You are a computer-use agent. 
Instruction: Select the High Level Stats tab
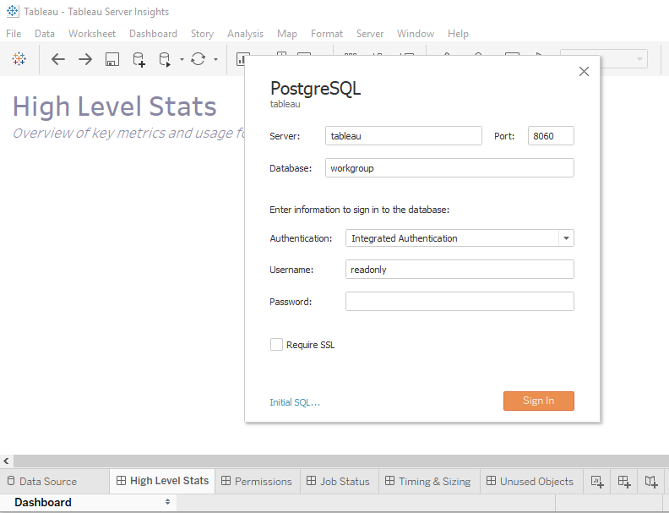[x=162, y=481]
